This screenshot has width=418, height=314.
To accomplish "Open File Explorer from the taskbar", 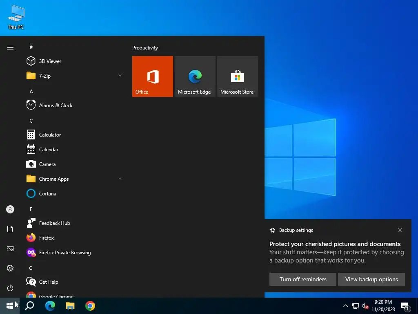I will tap(70, 306).
